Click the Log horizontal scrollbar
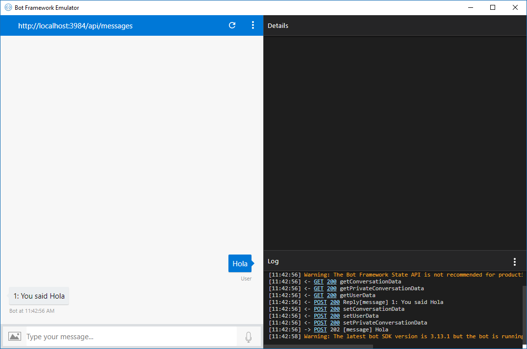 tap(318, 347)
